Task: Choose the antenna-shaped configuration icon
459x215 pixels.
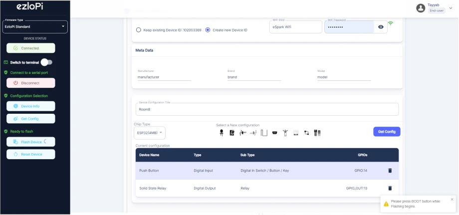Action: pyautogui.click(x=285, y=133)
